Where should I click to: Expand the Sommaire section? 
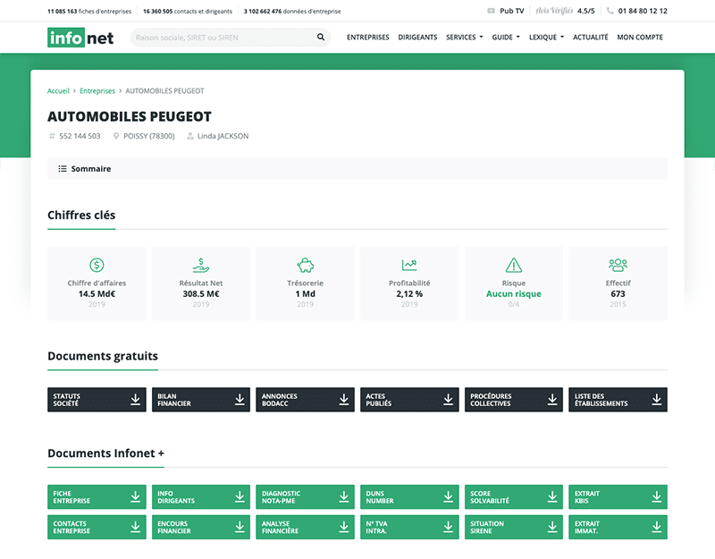357,169
